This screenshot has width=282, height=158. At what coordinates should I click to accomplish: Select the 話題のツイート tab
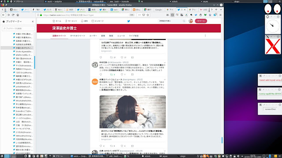pos(59,36)
